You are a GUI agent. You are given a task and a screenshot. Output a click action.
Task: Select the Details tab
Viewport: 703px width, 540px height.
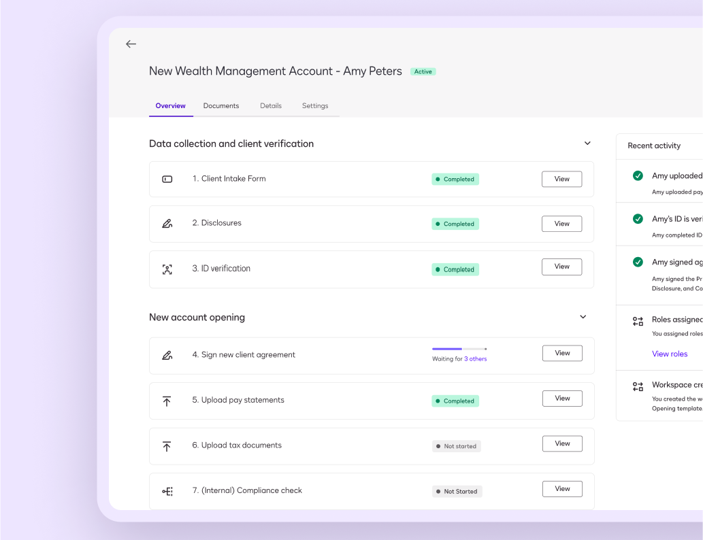coord(271,106)
